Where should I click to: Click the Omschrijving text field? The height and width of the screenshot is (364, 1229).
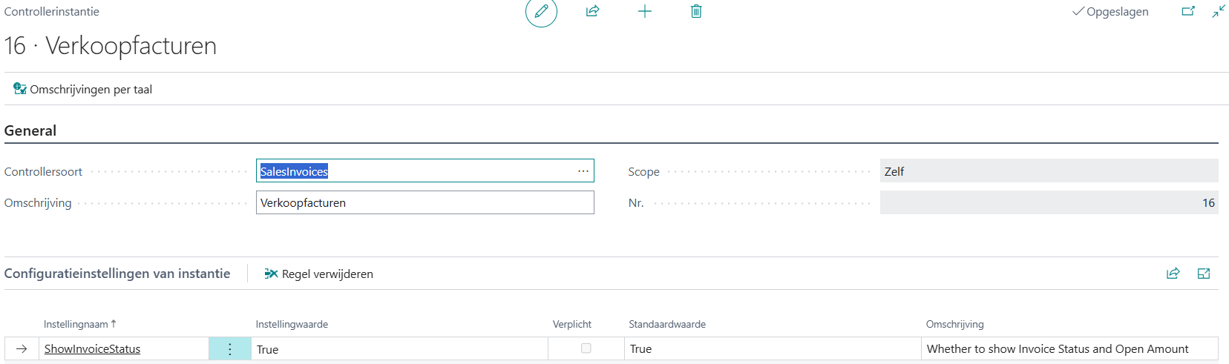[425, 203]
